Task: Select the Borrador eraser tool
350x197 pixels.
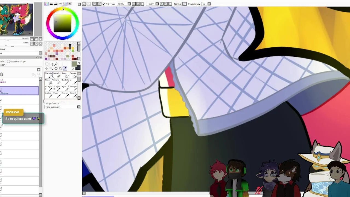Action: [57, 76]
